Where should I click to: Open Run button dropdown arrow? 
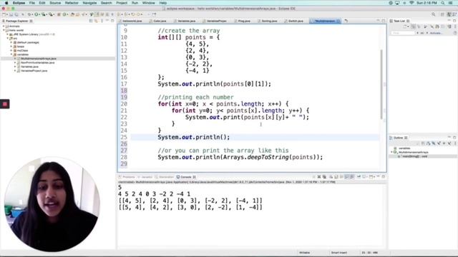[40, 14]
